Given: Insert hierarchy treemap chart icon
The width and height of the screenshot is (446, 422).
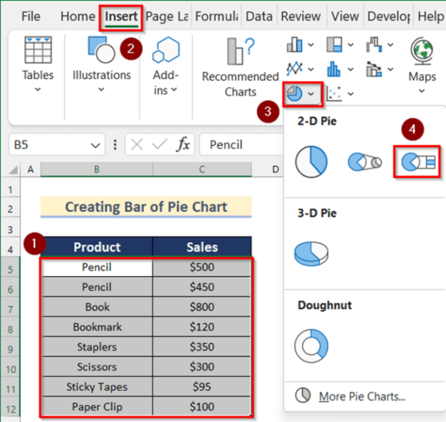Looking at the screenshot, I should [x=334, y=45].
